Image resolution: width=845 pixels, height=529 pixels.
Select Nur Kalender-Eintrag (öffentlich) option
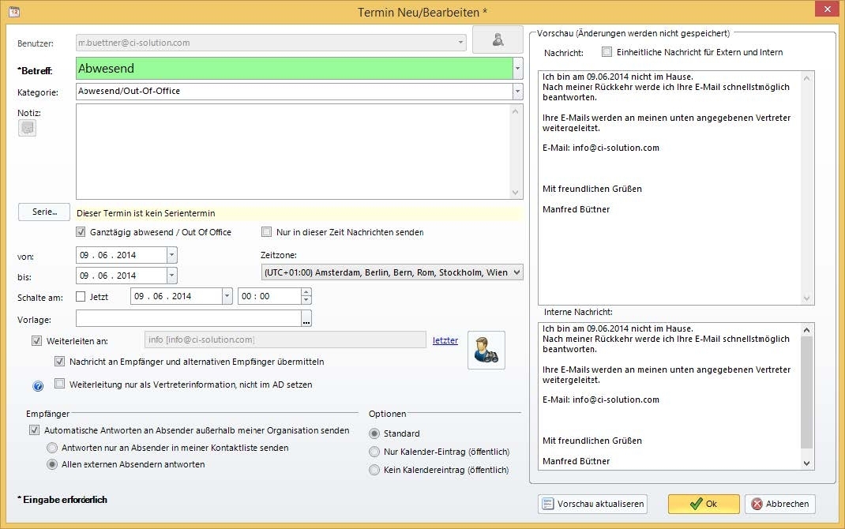(x=374, y=452)
